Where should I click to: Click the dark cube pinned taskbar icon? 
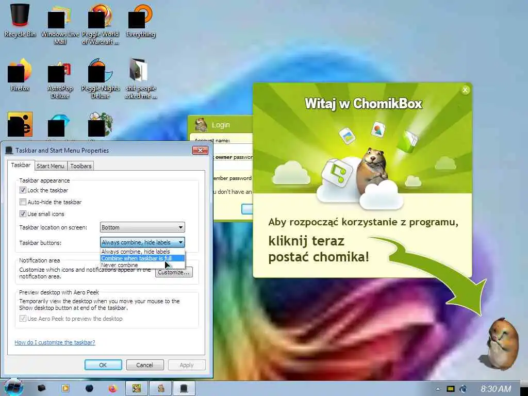click(x=41, y=388)
